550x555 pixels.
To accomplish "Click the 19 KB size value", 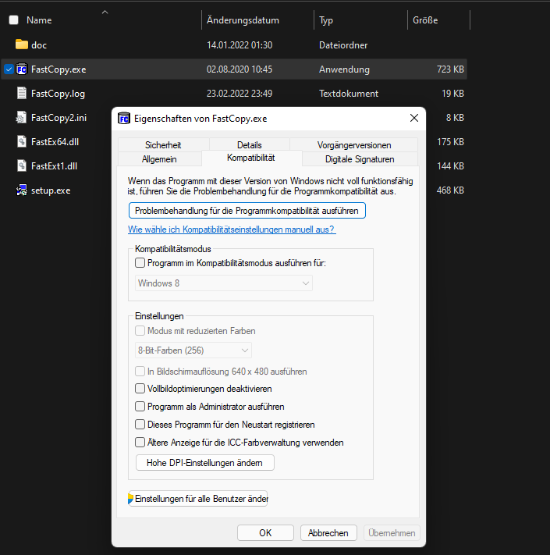I will [x=452, y=94].
